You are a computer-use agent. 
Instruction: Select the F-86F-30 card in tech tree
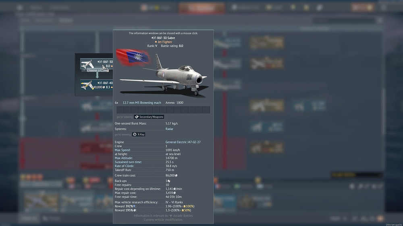click(96, 64)
